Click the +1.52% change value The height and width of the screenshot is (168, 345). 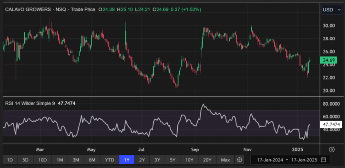point(191,10)
